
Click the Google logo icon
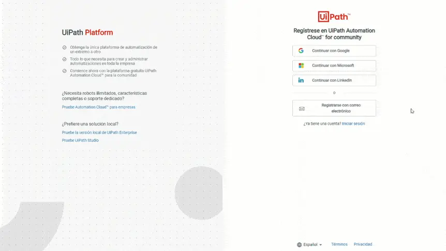(x=301, y=51)
